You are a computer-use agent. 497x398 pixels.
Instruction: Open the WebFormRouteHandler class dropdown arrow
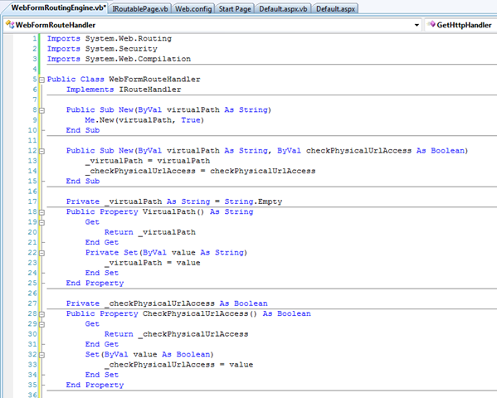[x=417, y=25]
